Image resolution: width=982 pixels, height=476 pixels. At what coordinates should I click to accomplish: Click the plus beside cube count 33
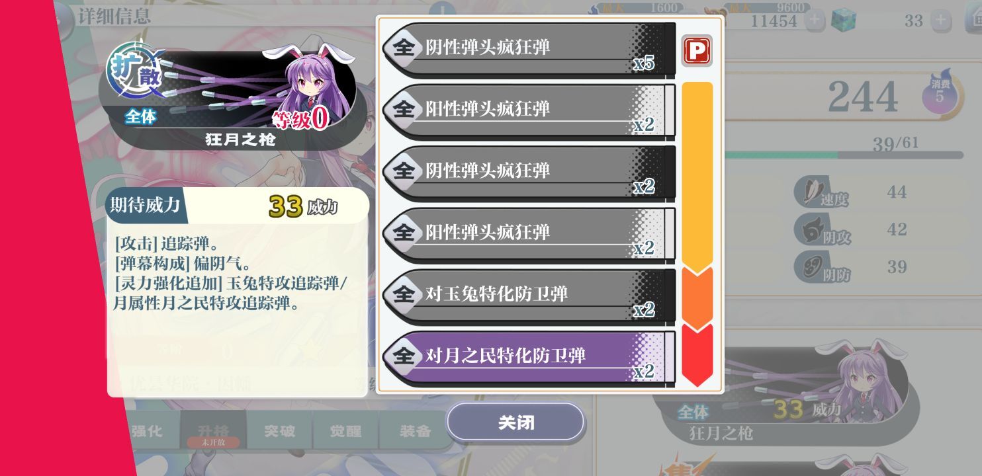(x=940, y=20)
